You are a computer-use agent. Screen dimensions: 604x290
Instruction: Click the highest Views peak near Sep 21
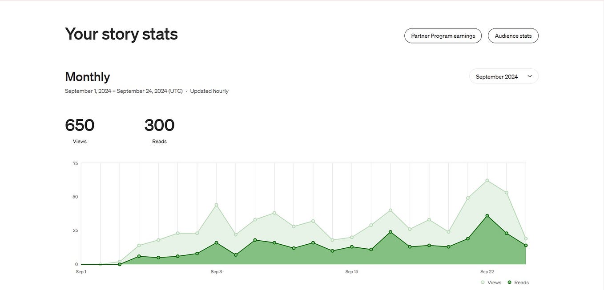486,180
